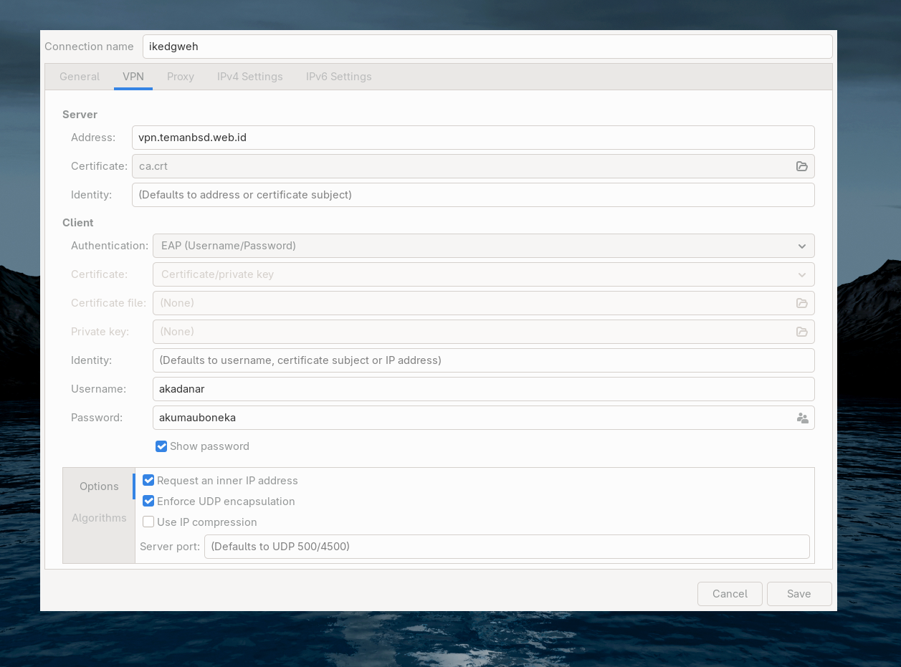Screen dimensions: 901x667
Task: Click the client Identity field
Action: (x=484, y=360)
